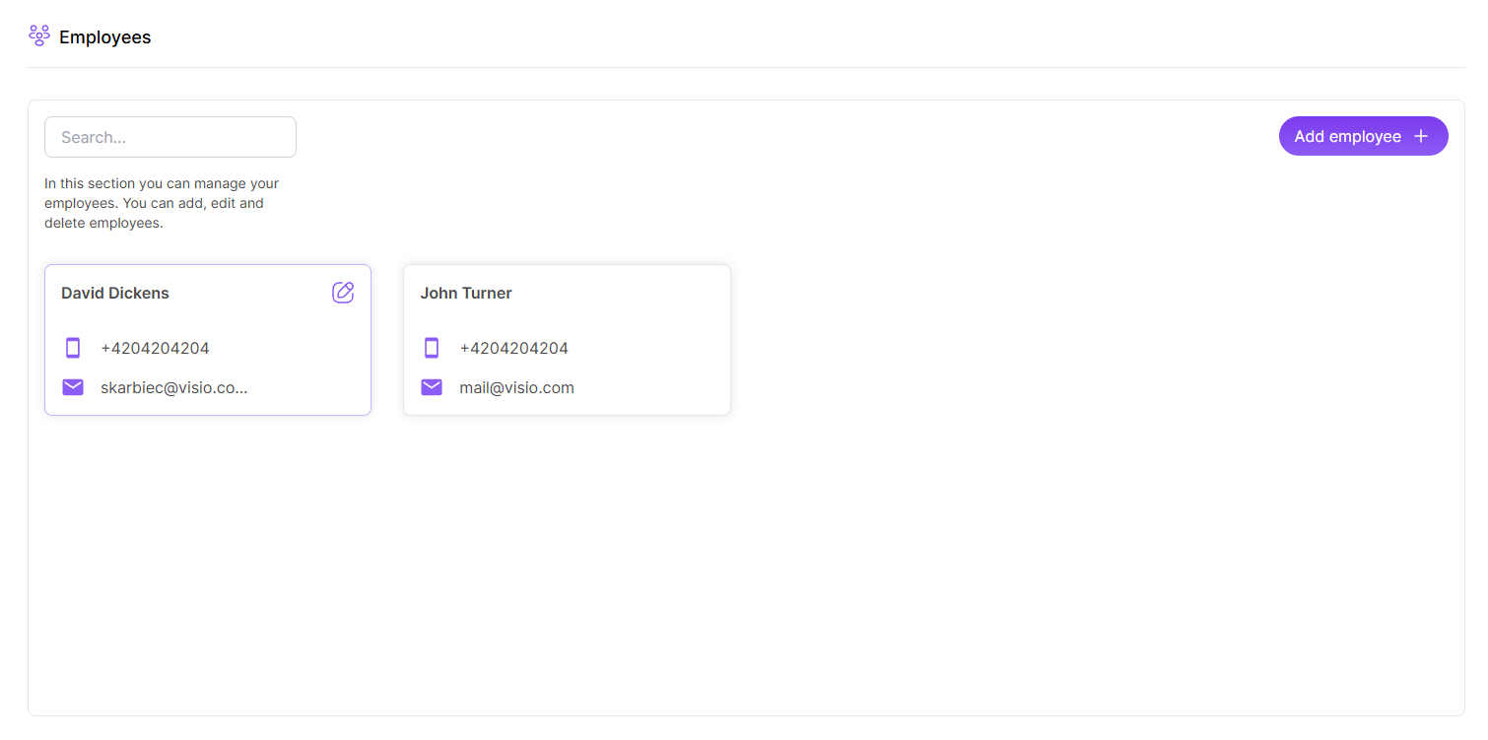Image resolution: width=1488 pixels, height=740 pixels.
Task: Click the envelope icon on John Turner card
Action: tap(432, 387)
